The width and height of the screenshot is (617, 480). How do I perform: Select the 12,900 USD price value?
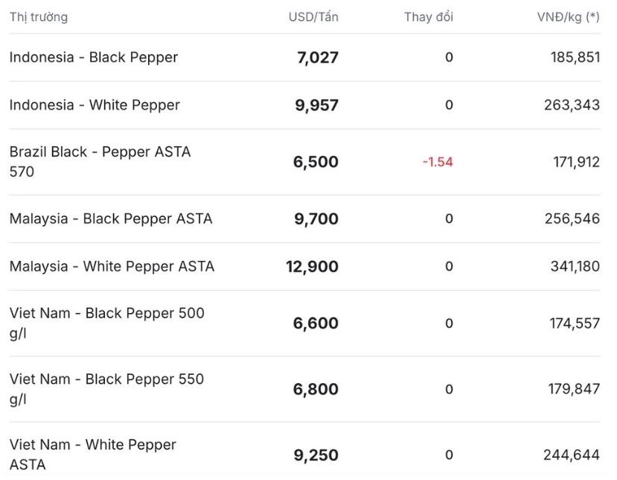pyautogui.click(x=313, y=266)
